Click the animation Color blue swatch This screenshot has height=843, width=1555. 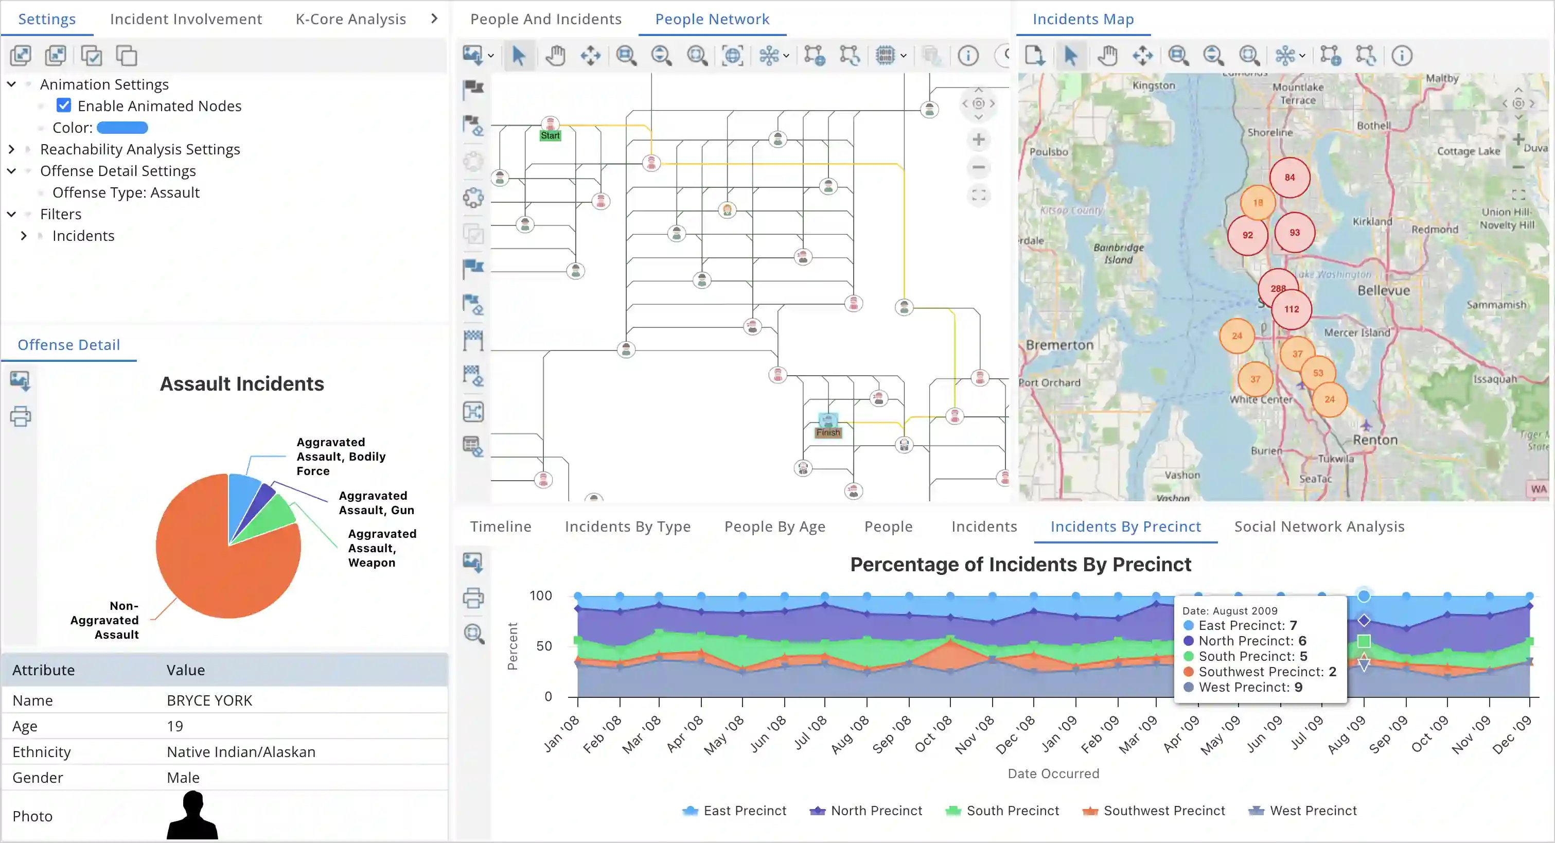[122, 128]
